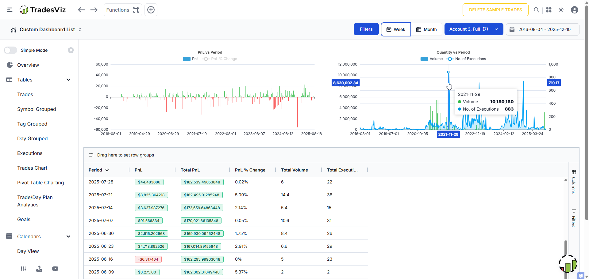Open Pivot Table Charting page
This screenshot has height=279, width=589.
coord(40,183)
